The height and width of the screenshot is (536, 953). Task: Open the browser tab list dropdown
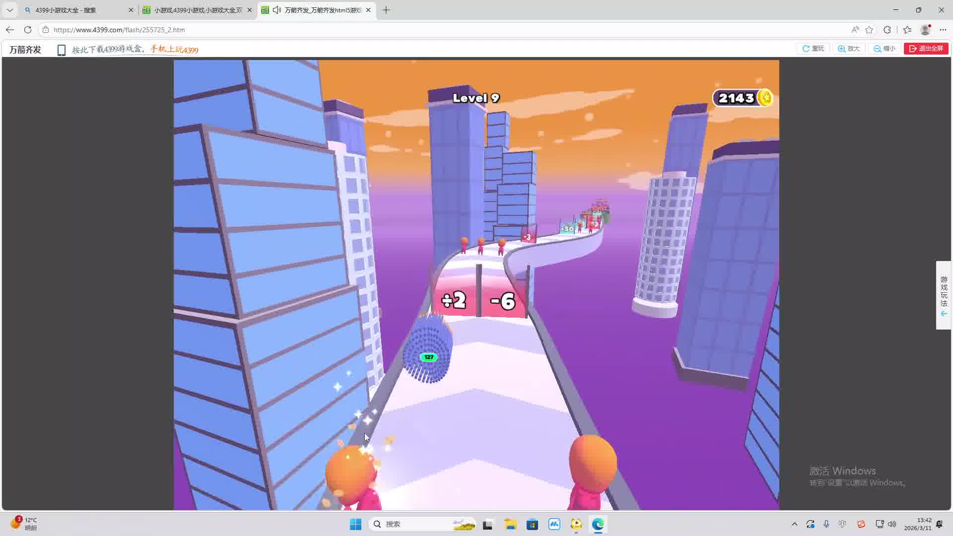(10, 10)
